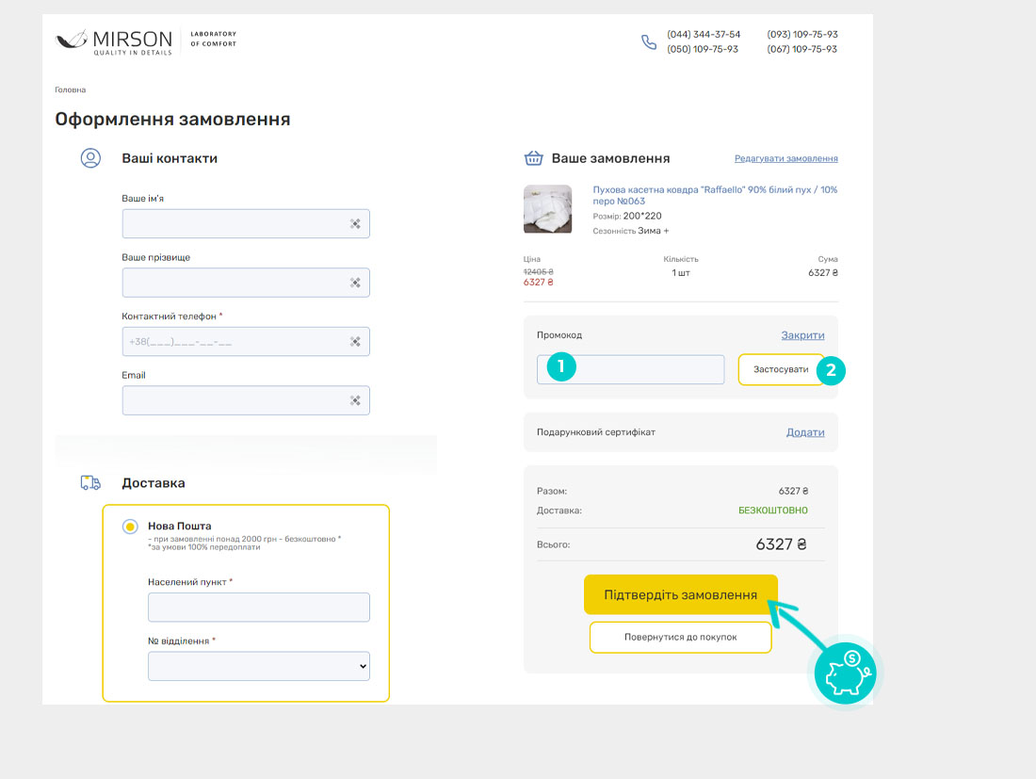Click Повернутися до покупок button
Image resolution: width=1036 pixels, height=779 pixels.
pos(680,638)
